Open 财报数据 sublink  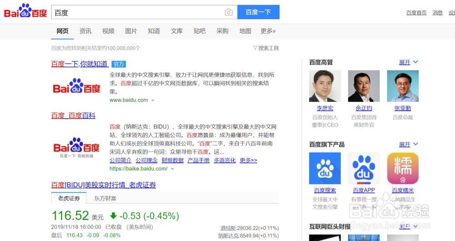(172, 160)
